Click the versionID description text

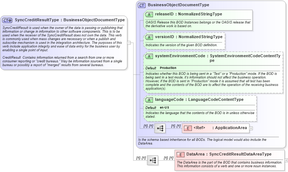pyautogui.click(x=181, y=45)
